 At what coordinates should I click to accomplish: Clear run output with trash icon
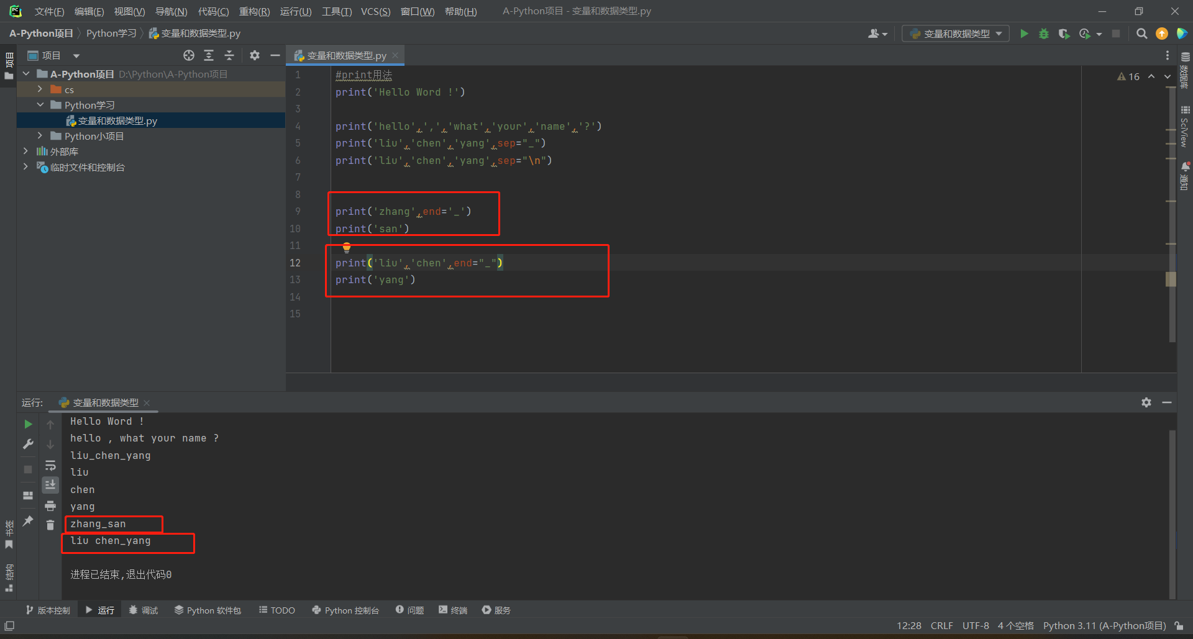tap(50, 525)
